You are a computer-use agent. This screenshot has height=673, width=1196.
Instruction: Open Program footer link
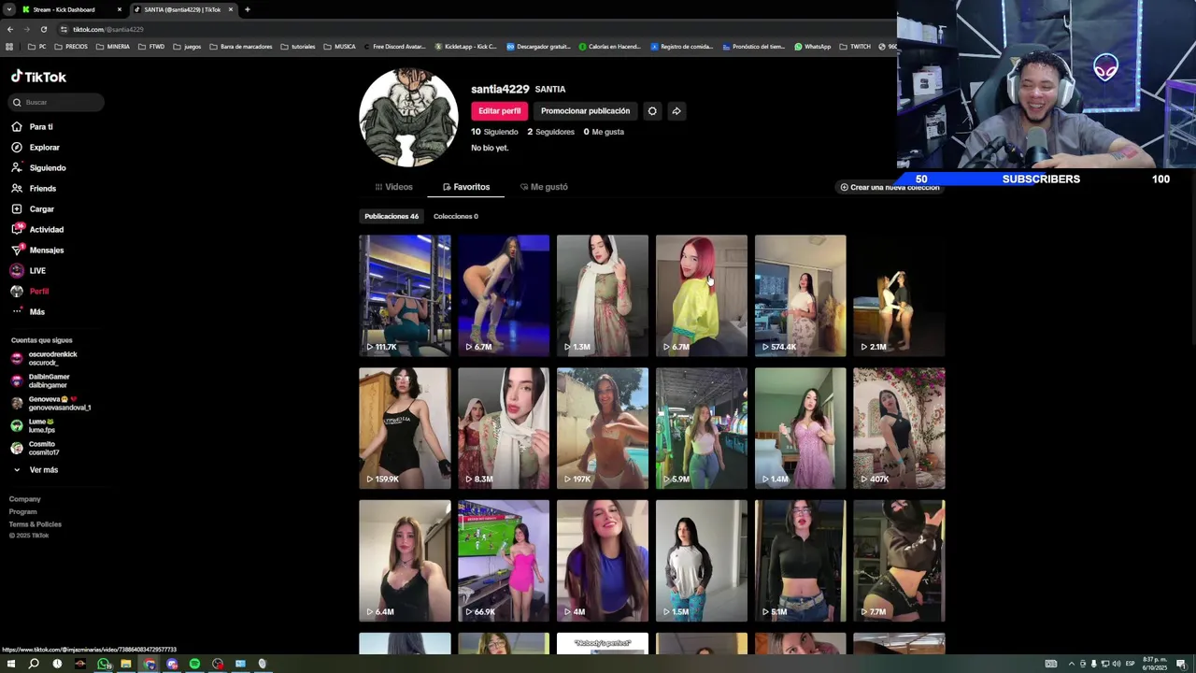point(23,511)
